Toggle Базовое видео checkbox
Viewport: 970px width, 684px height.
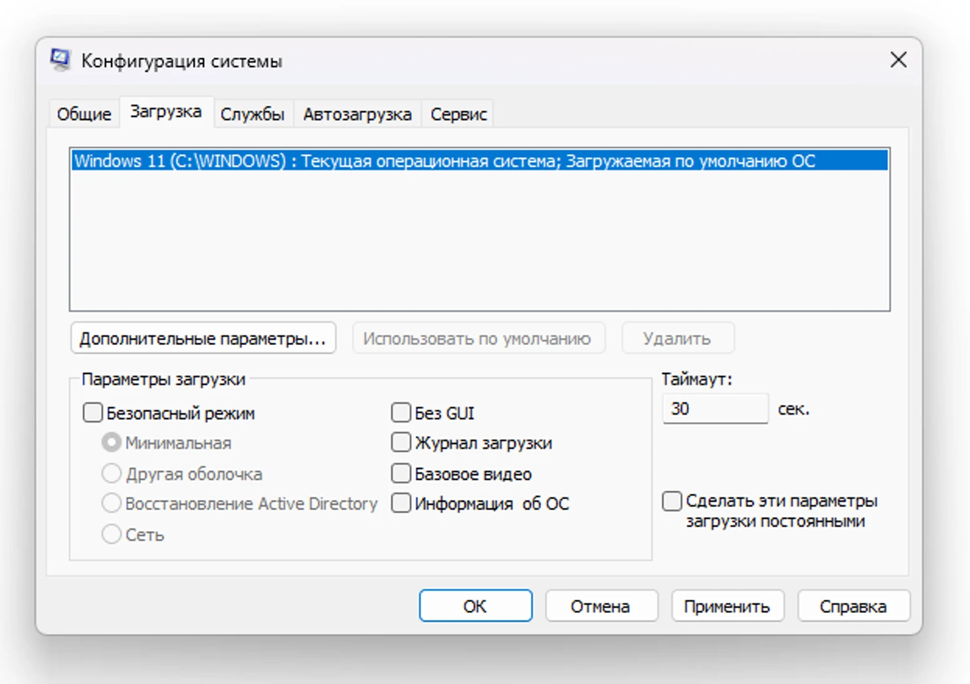(401, 473)
